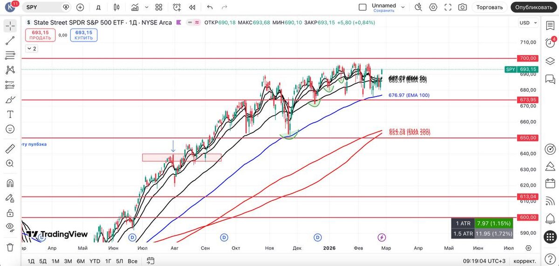The image size is (559, 266).
Task: Open the indicators and strategies panel
Action: [135, 7]
